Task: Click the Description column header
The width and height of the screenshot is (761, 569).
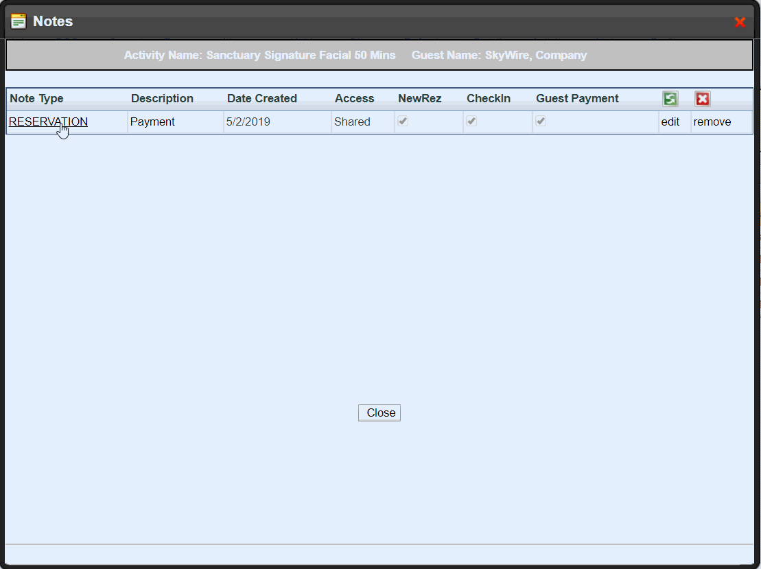Action: [162, 99]
